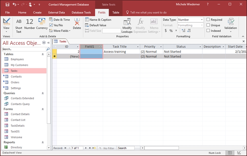Screen dimensions: 247x156
Task: Click the Undo arrow icon
Action: pyautogui.click(x=14, y=4)
